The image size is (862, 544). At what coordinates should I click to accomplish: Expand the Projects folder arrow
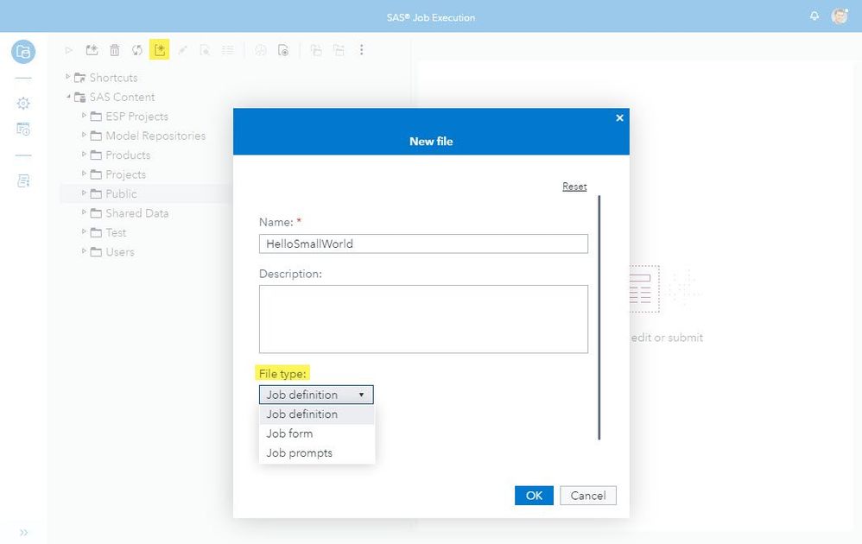click(x=84, y=174)
